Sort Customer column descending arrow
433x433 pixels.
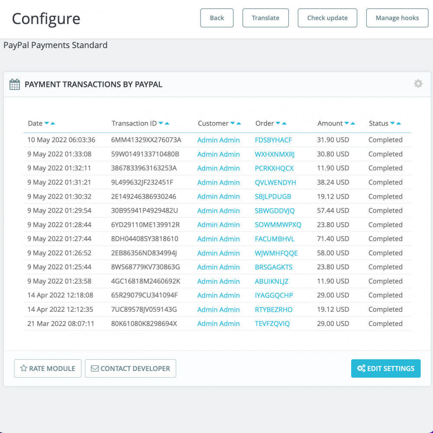233,123
